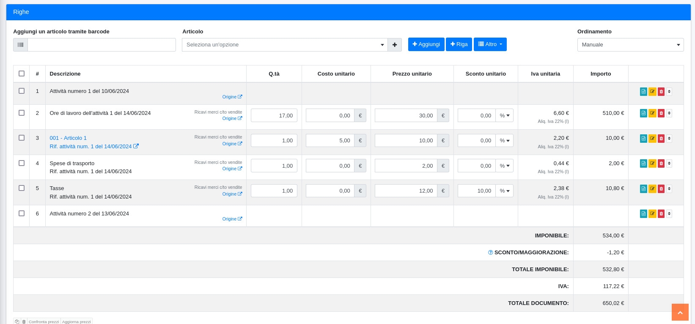Screen dimensions: 695x324
Task: Click the plus icon next to Articolo dropdown
Action: pyautogui.click(x=395, y=45)
